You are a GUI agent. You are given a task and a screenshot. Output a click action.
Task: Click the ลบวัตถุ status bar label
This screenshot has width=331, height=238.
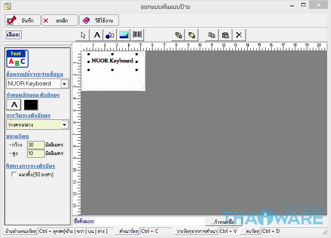252,231
